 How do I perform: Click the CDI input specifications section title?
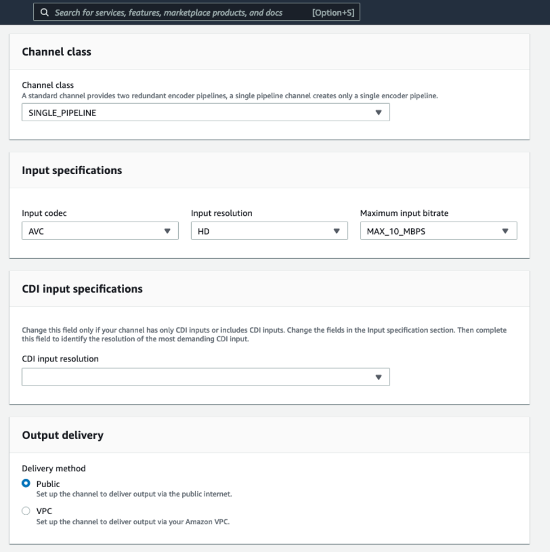83,288
